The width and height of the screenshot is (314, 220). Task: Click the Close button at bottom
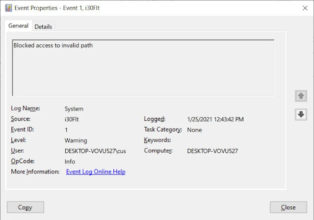(288, 207)
